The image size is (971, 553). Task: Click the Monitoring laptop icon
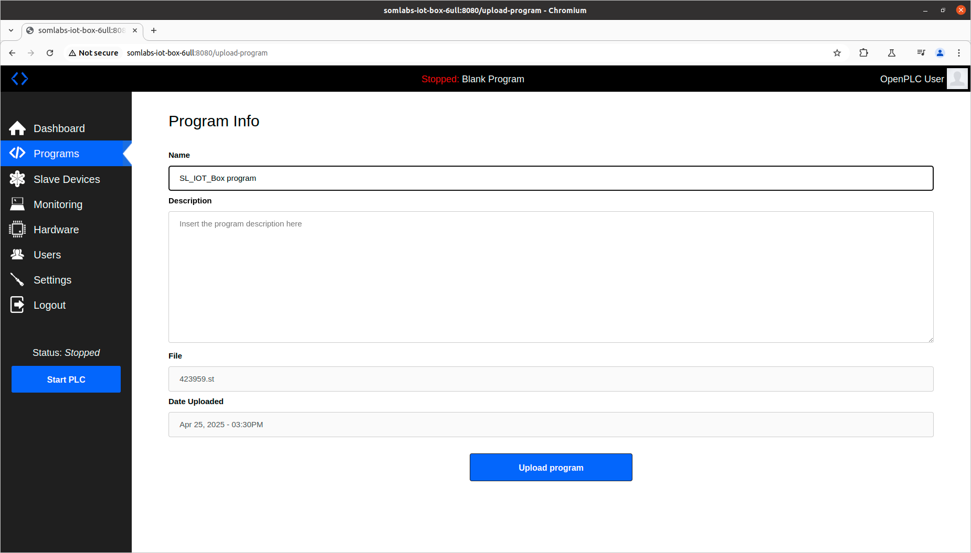pos(17,204)
